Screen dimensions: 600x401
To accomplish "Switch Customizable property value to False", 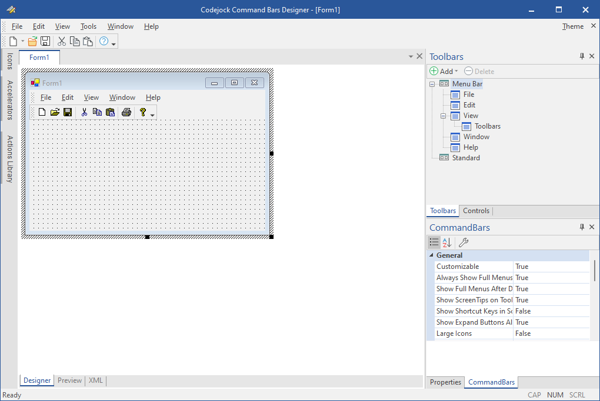I will [x=551, y=266].
